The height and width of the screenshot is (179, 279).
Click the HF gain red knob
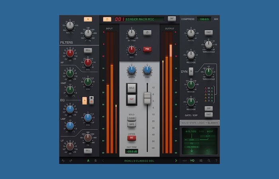coord(70,53)
